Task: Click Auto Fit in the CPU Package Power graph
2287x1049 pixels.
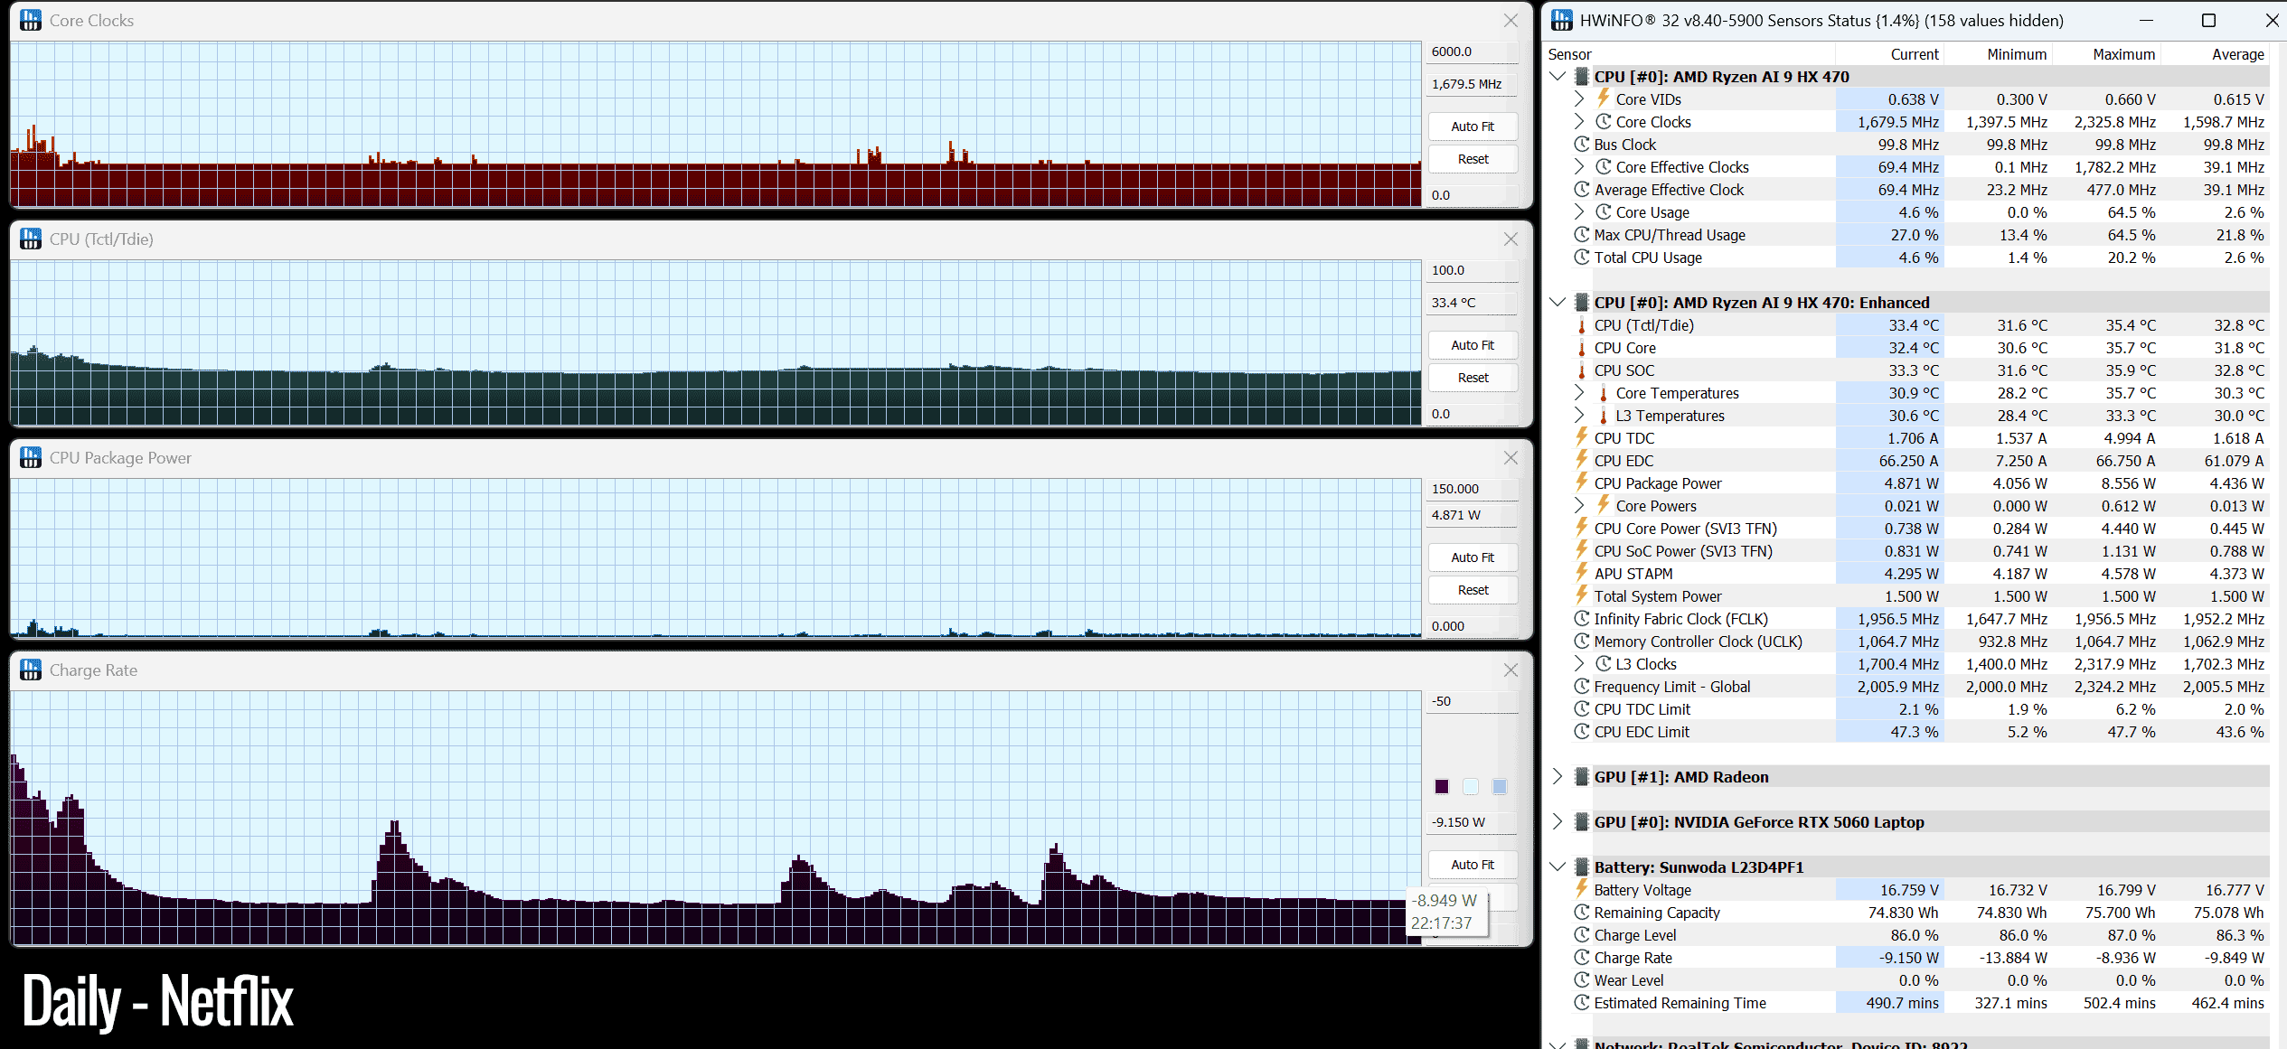Action: click(1473, 557)
